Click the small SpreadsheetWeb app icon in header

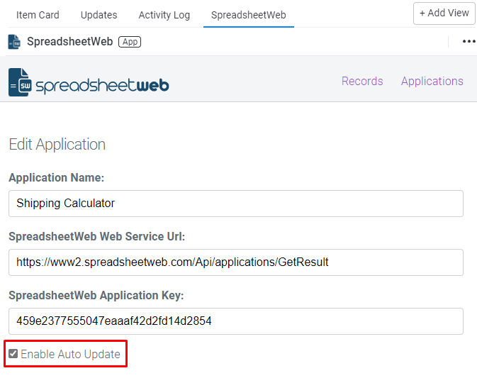pyautogui.click(x=14, y=42)
